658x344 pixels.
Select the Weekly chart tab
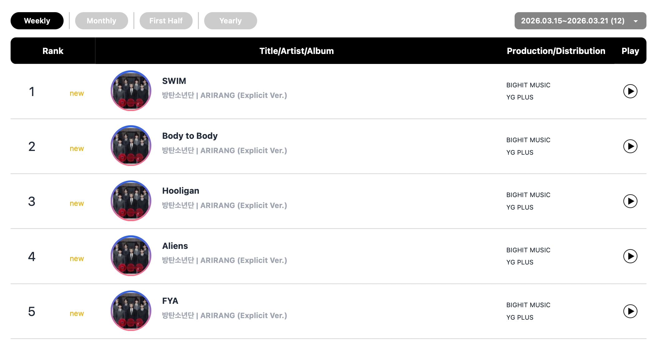pos(37,21)
